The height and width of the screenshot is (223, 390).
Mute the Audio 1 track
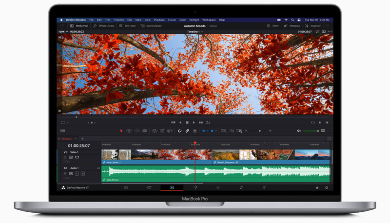82,173
